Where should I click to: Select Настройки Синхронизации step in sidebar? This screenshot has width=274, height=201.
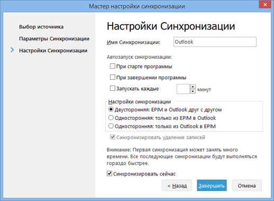click(53, 51)
